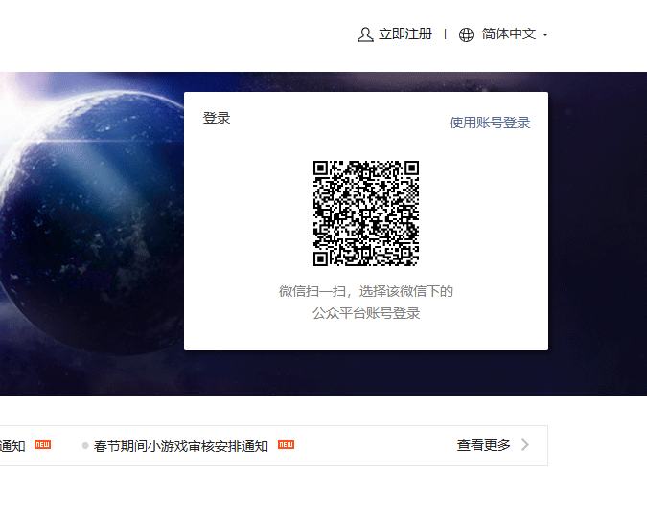Open 查看更多 announcements link
Screen dimensions: 647x517
pyautogui.click(x=484, y=445)
